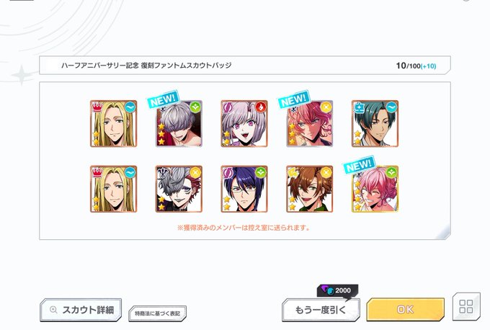Open the grid view icon beside OK
Viewport: 490px width, 330px height.
tap(466, 306)
